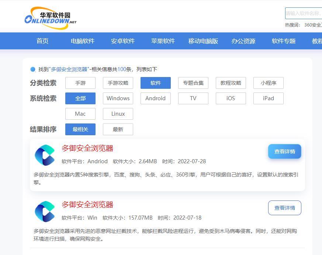Open the Android 多御安全浏览器 title link
The width and height of the screenshot is (322, 255).
point(87,148)
